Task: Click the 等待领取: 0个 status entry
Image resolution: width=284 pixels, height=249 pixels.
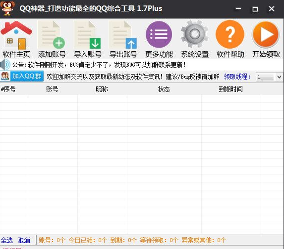Action: 159,240
